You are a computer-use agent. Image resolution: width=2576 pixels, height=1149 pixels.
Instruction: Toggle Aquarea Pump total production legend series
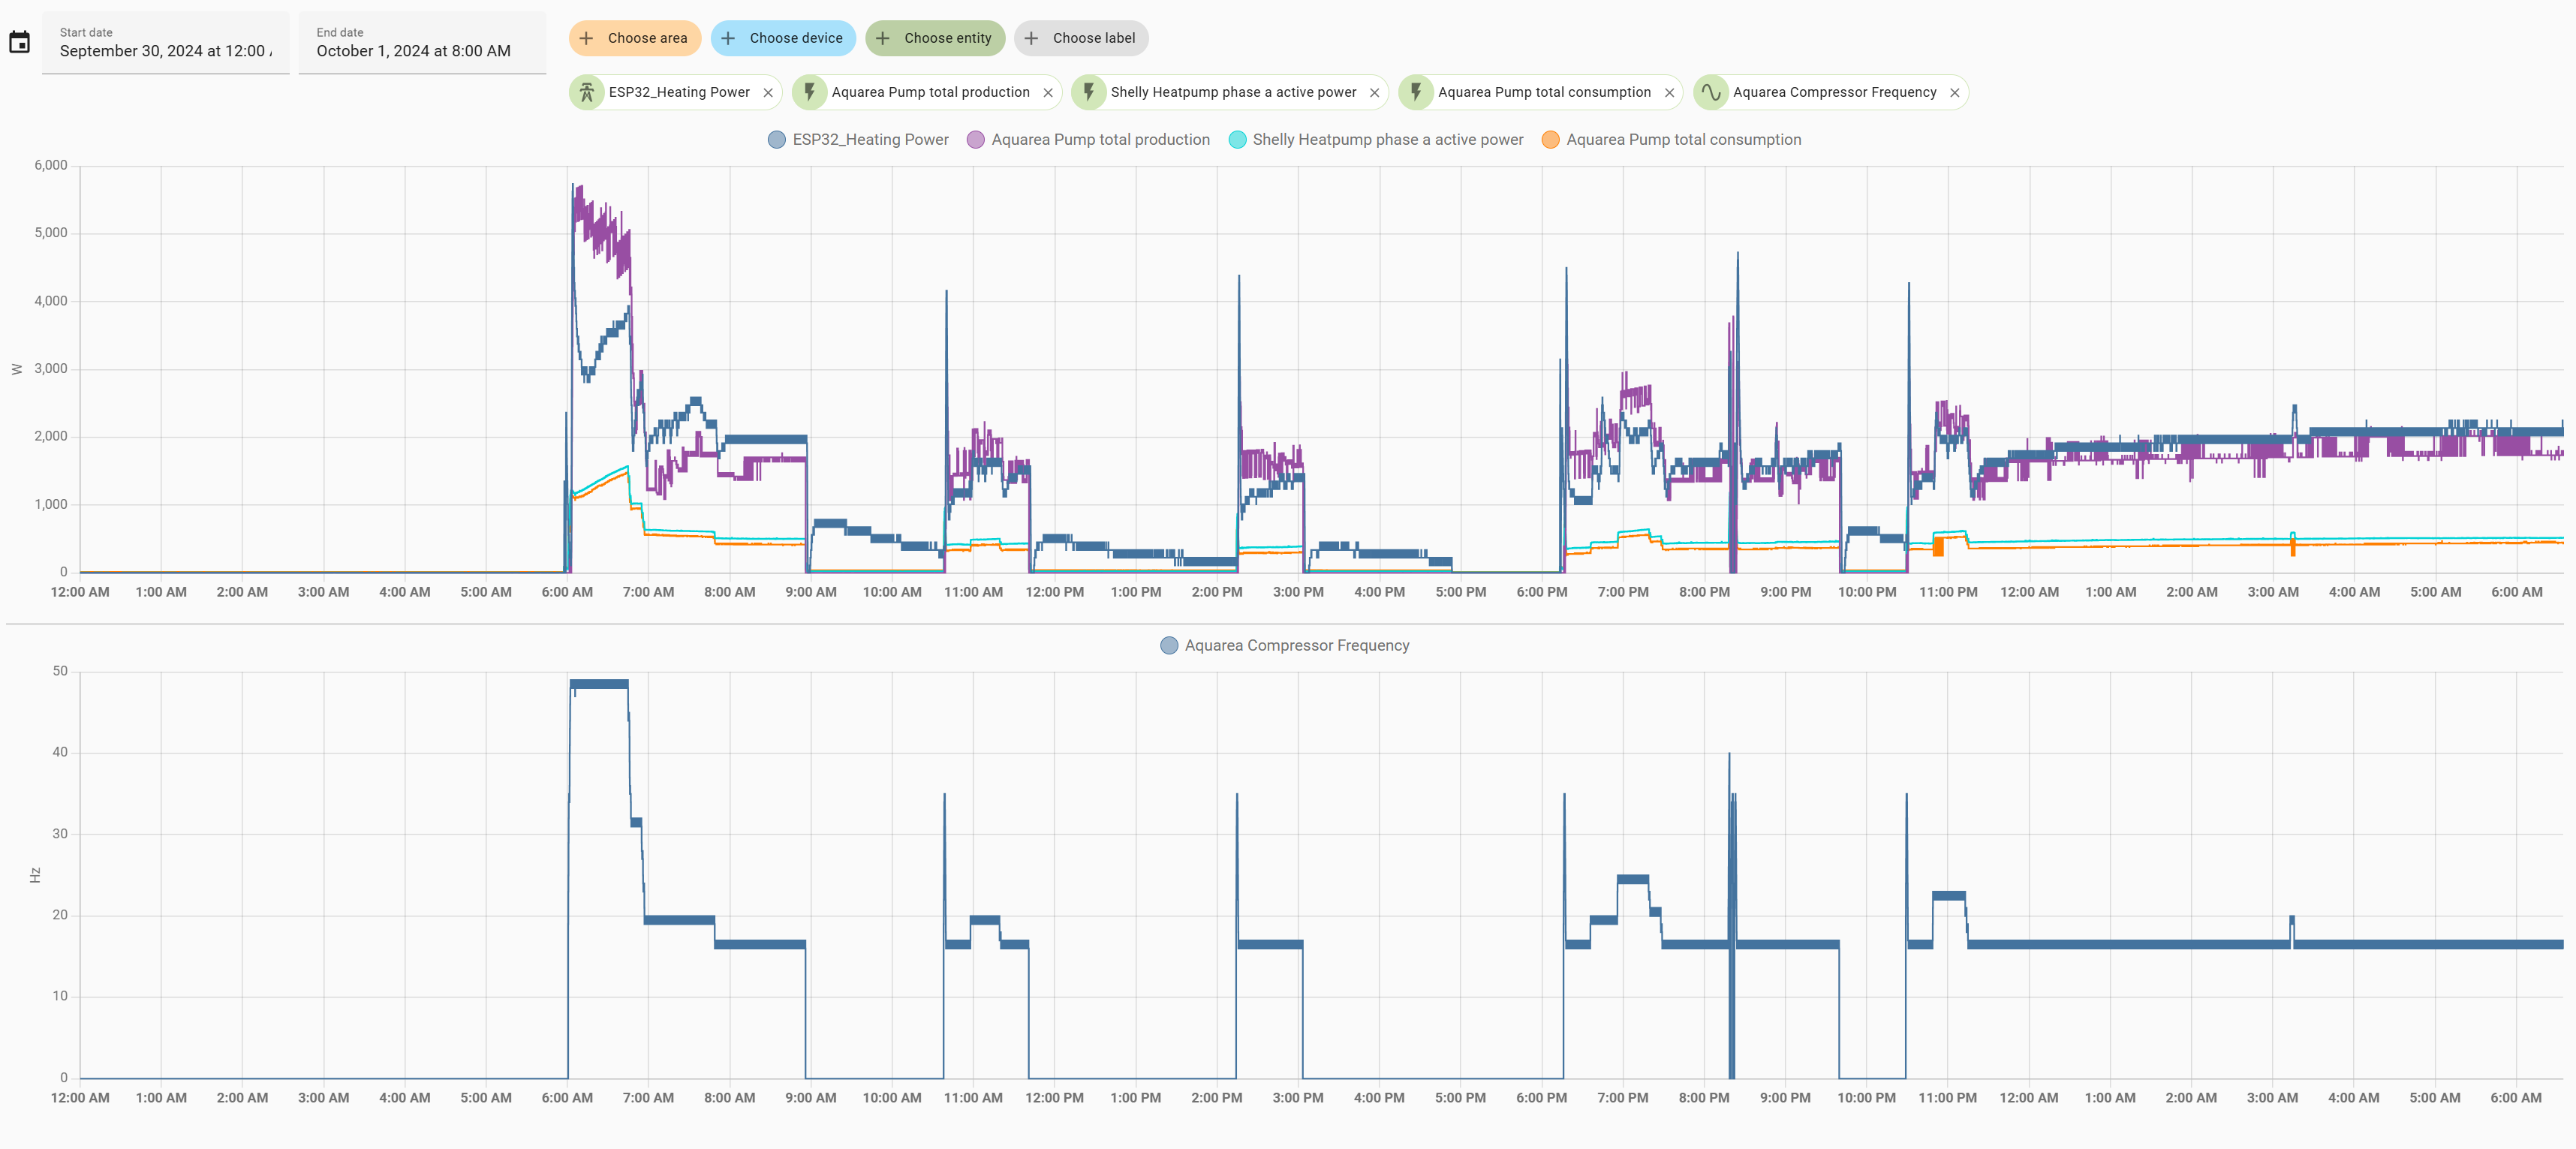click(x=1088, y=140)
